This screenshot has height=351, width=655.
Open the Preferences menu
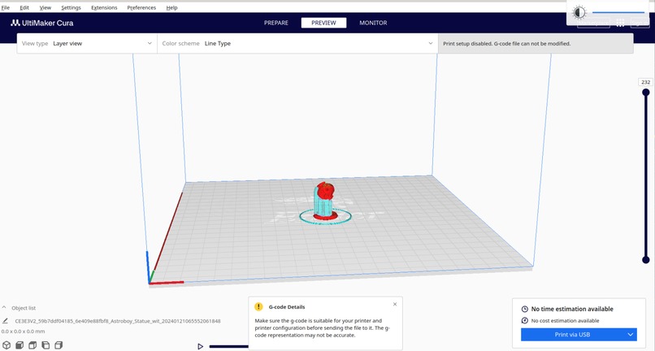(x=141, y=7)
